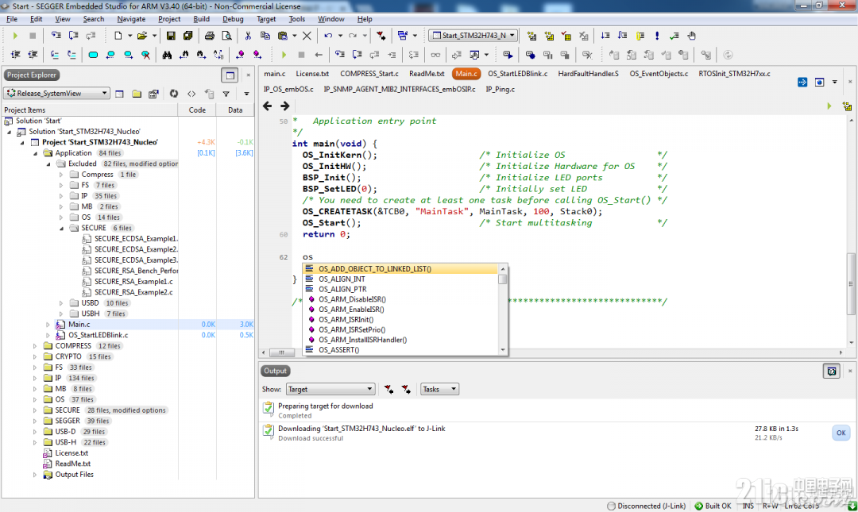Switch to the HardFaultHandler.S tab
This screenshot has height=512, width=858.
tap(588, 74)
